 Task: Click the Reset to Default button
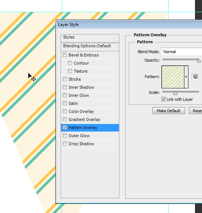pyautogui.click(x=195, y=111)
